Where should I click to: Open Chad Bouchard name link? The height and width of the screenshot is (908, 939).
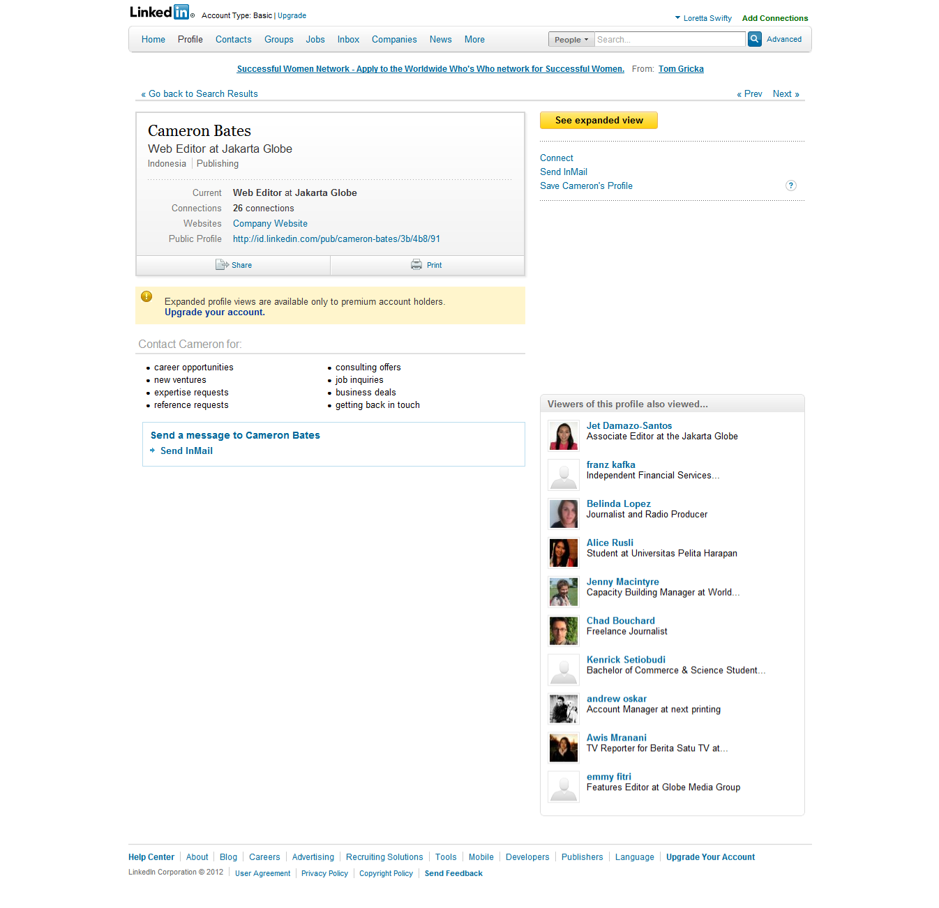pyautogui.click(x=621, y=621)
